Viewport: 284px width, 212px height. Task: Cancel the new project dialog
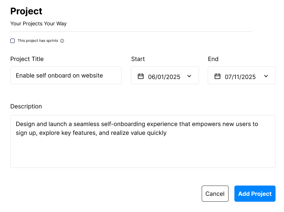(x=215, y=194)
